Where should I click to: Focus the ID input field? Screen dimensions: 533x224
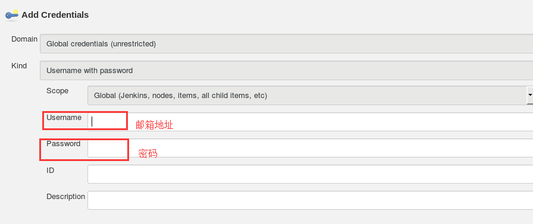coord(310,174)
